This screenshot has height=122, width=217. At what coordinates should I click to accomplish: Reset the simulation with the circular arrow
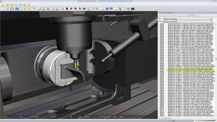63,9
